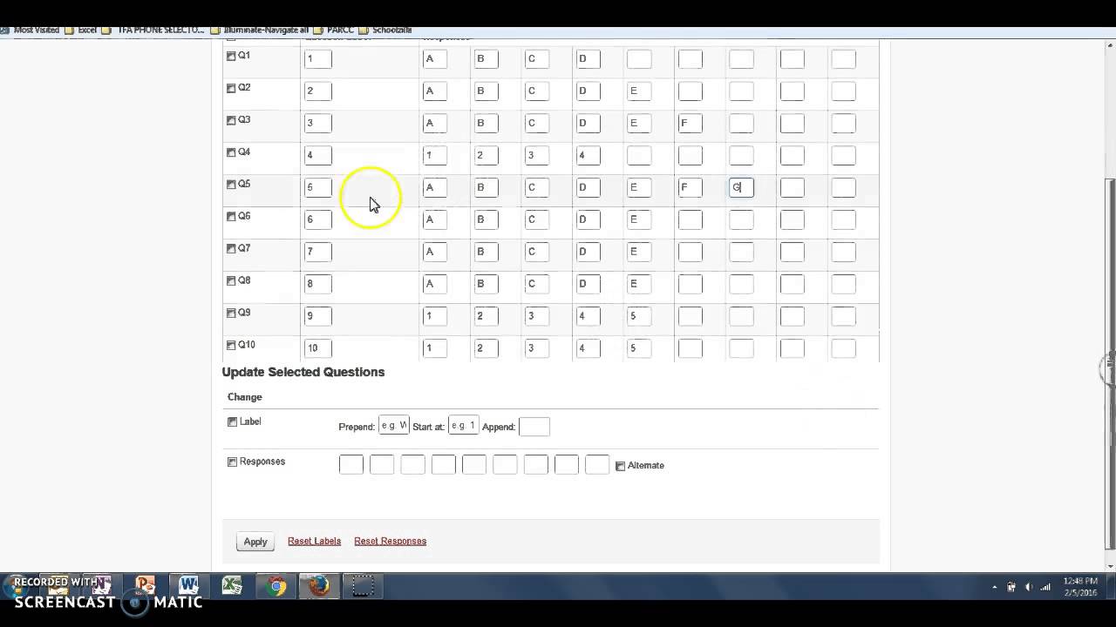
Task: Click the Apply button
Action: tap(255, 542)
